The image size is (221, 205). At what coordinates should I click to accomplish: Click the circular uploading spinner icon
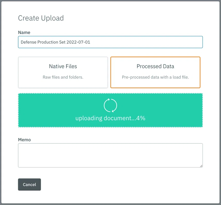110,105
